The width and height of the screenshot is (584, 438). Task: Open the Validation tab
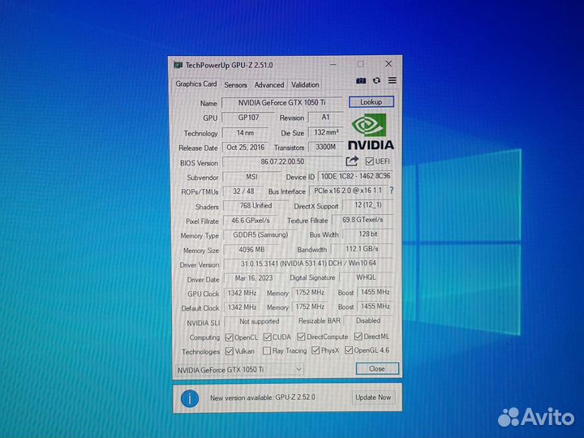[x=305, y=85]
